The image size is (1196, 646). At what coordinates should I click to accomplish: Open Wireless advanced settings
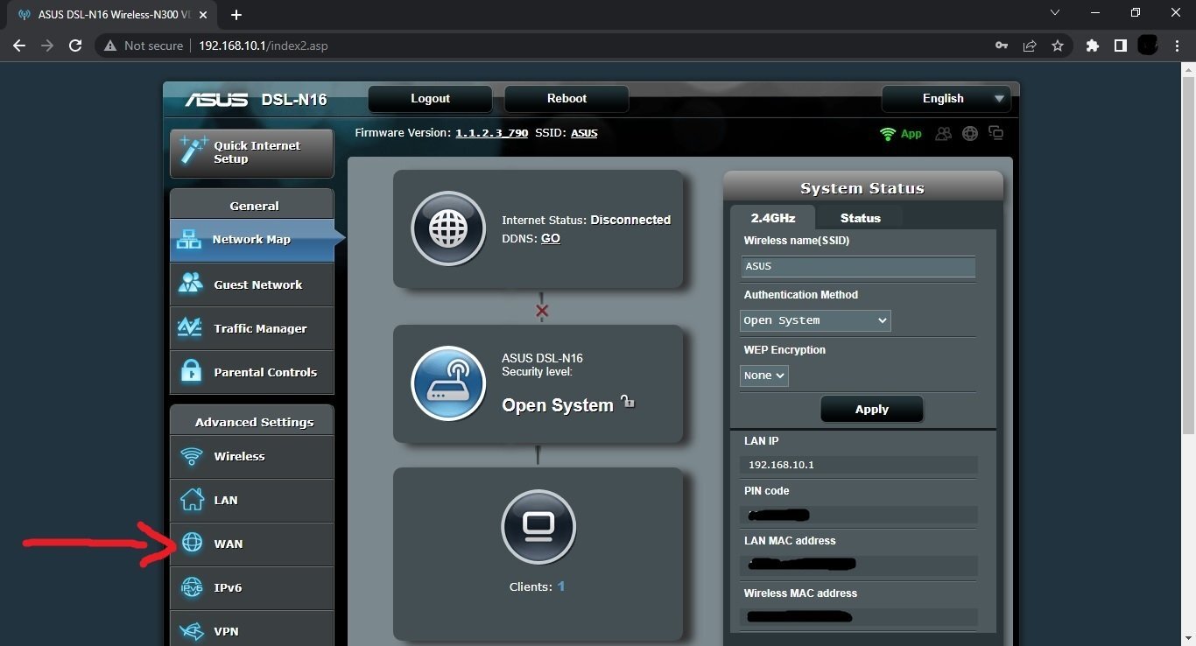click(x=251, y=456)
